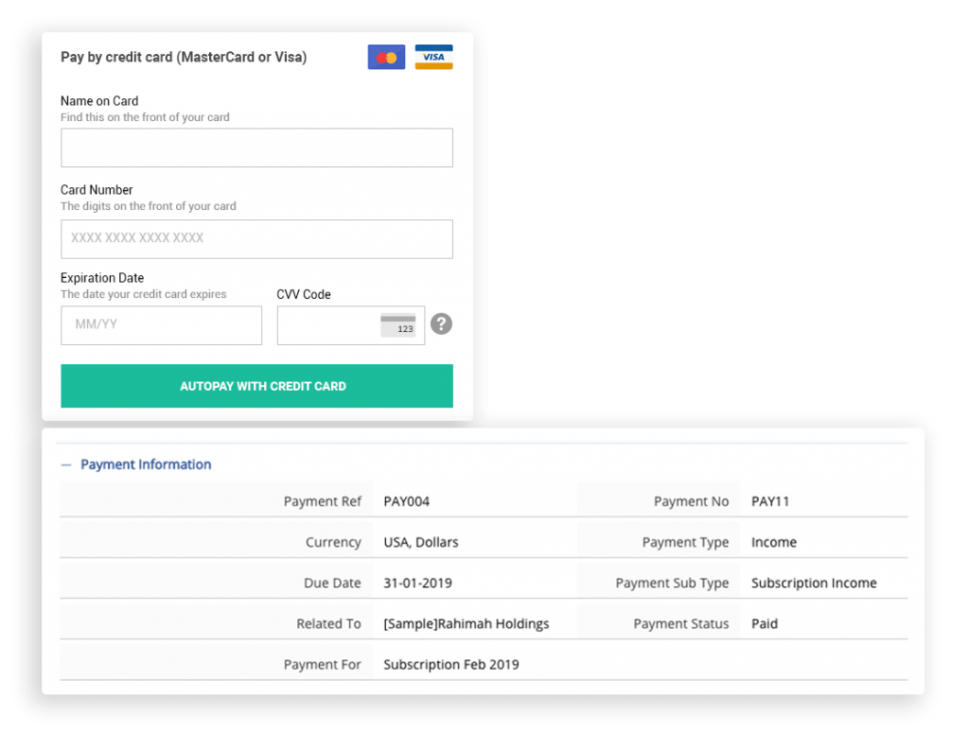969x732 pixels.
Task: Select the Subscription Feb 2019 payment description
Action: click(x=449, y=664)
